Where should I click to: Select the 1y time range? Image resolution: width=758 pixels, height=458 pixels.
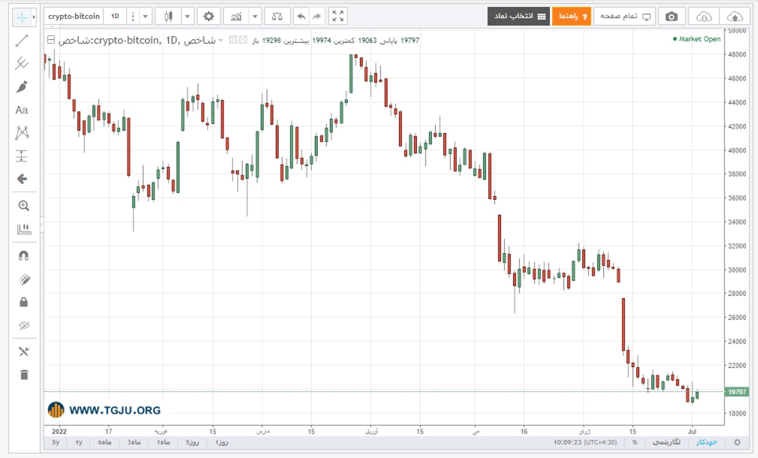pos(79,443)
